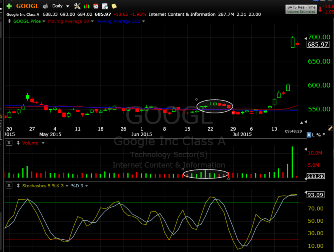This screenshot has width=334, height=252.
Task: Expand the %D 3 dropdown arrow
Action: coord(86,186)
